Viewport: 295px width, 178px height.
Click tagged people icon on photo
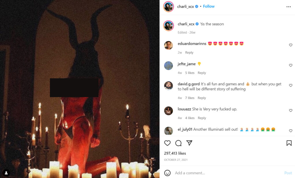pyautogui.click(x=6, y=173)
